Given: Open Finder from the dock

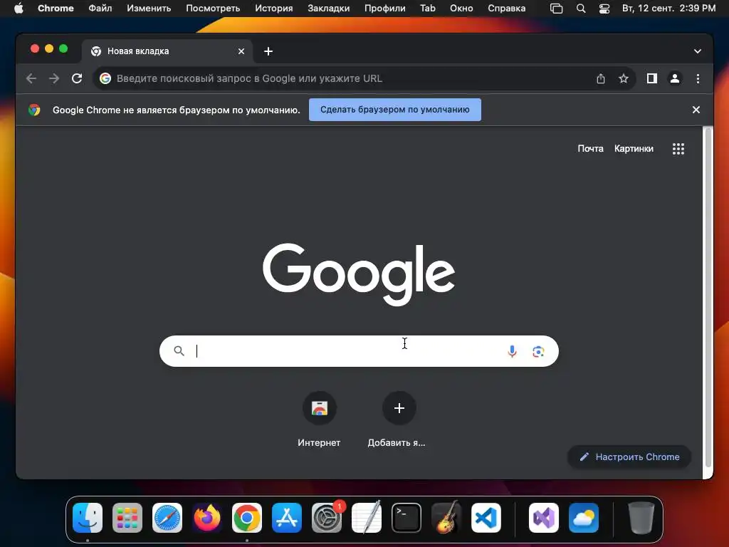Looking at the screenshot, I should [x=88, y=518].
